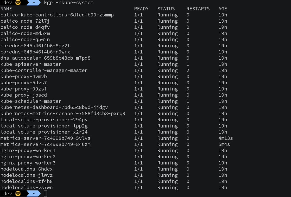Click Running status of nginx-proxy-worker2

coord(168,157)
